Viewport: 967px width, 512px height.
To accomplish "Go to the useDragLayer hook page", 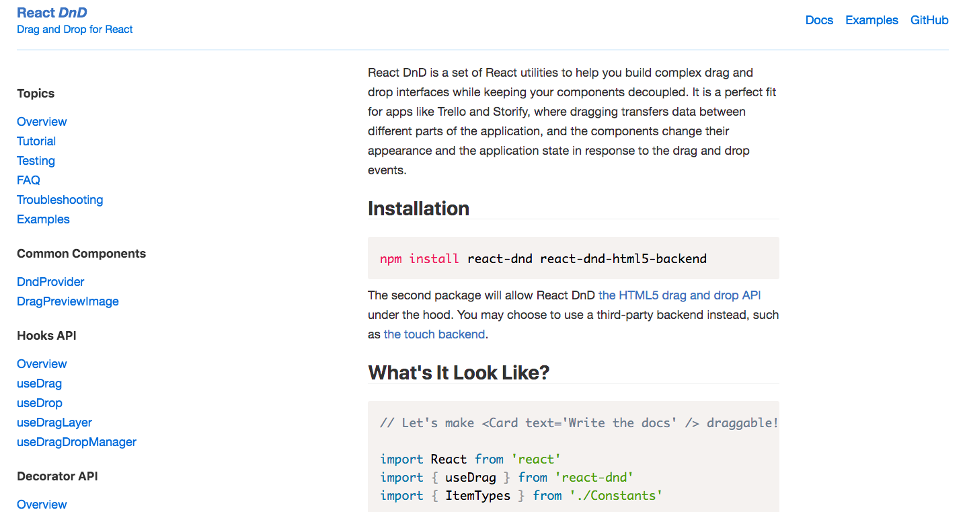I will pyautogui.click(x=54, y=423).
